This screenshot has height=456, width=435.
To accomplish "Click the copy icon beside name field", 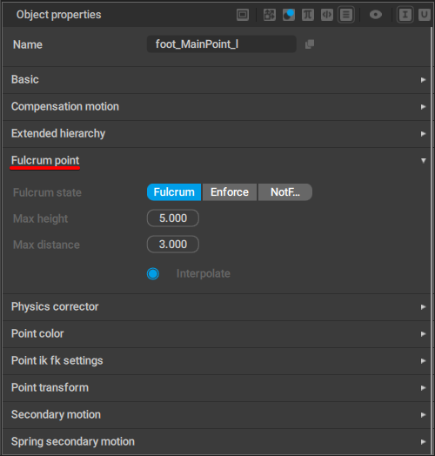I will click(x=310, y=44).
